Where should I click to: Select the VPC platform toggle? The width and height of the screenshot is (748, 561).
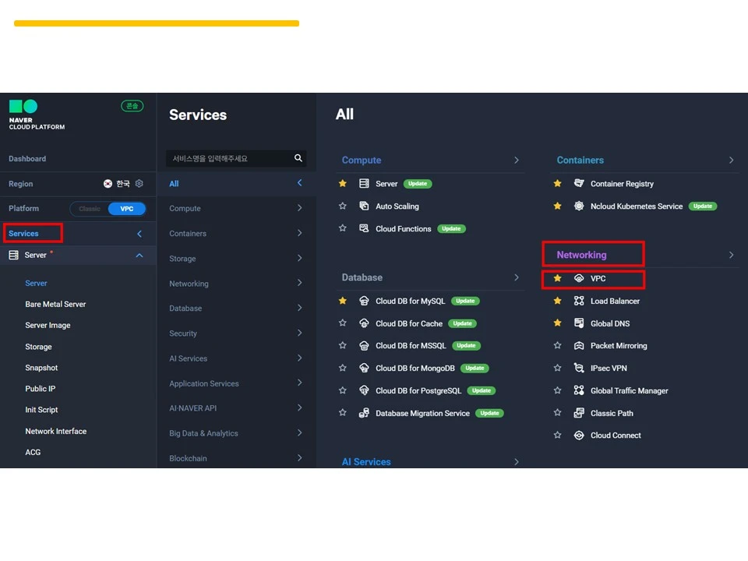126,209
